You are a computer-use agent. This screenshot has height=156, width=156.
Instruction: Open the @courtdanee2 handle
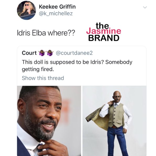click(74, 53)
